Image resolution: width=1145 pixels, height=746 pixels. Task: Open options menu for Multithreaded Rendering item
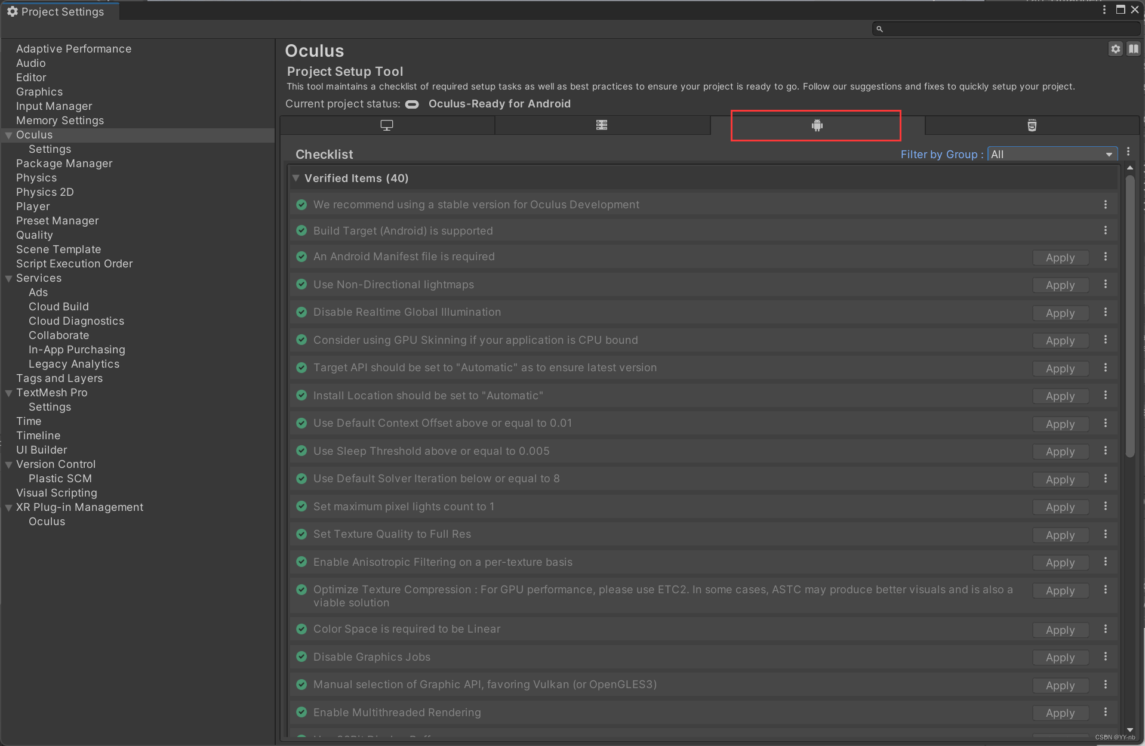[x=1105, y=712]
